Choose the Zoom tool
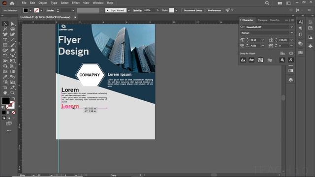 tap(12, 93)
